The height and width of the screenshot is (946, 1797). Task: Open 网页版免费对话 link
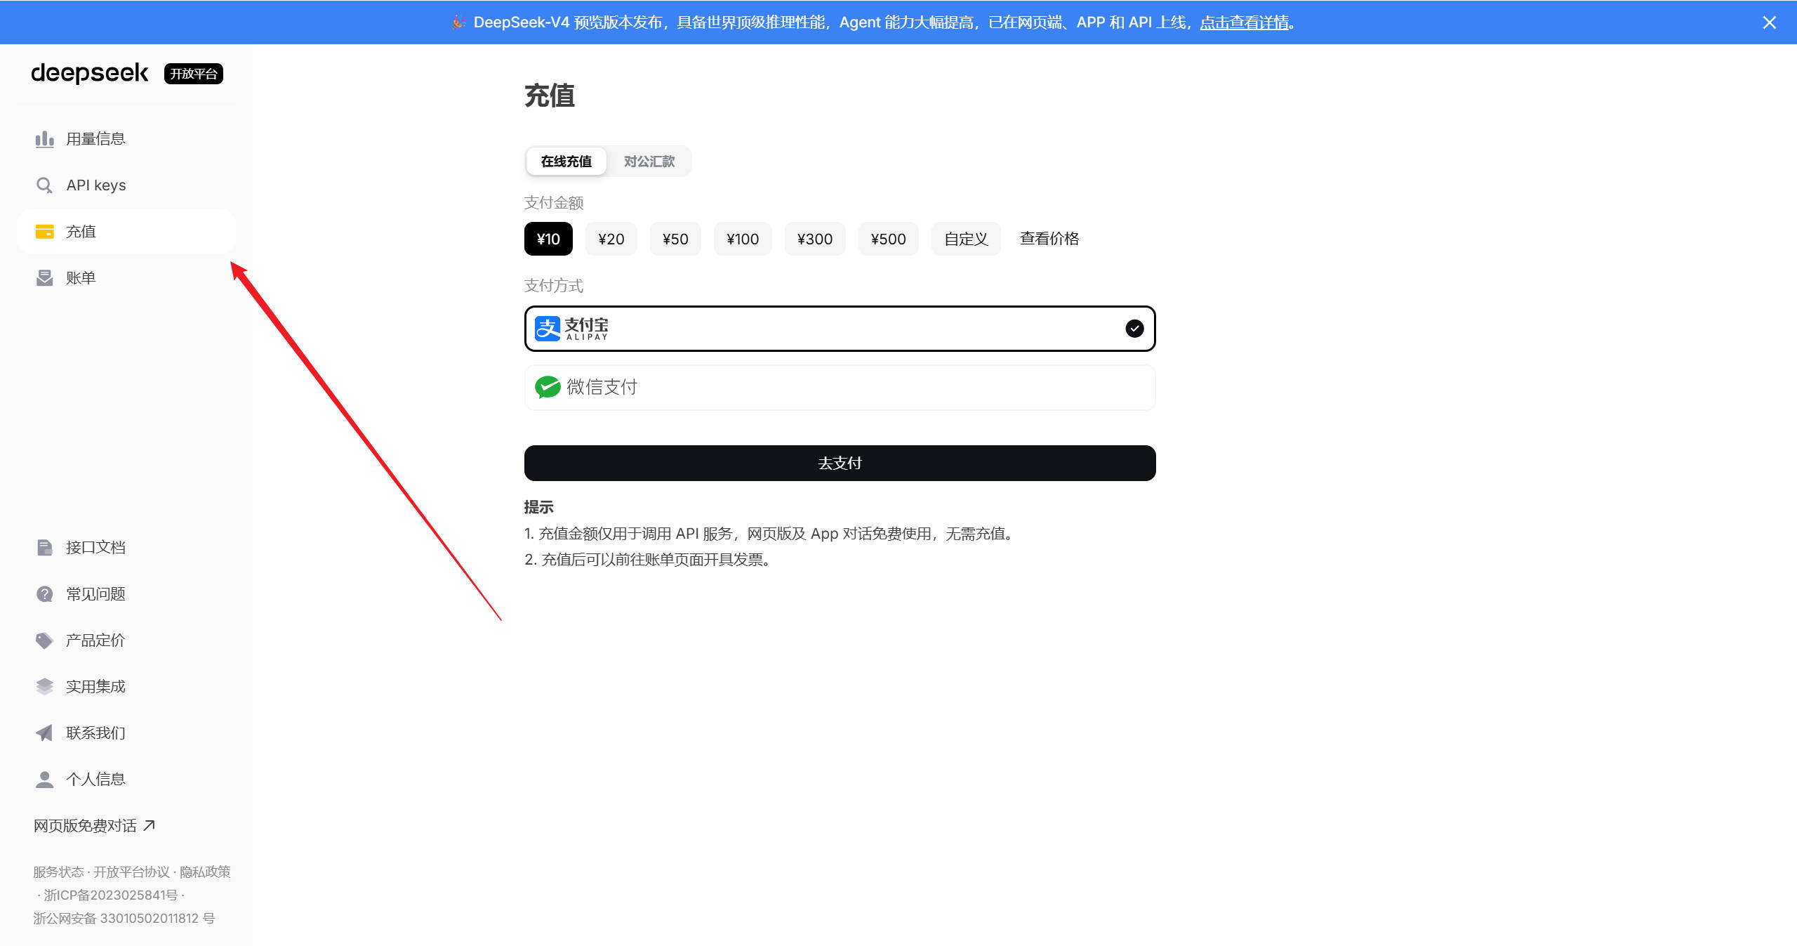point(94,826)
